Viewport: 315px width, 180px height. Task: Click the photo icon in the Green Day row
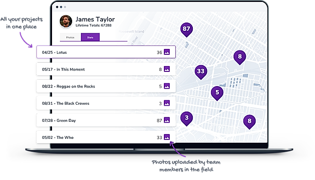tap(167, 120)
